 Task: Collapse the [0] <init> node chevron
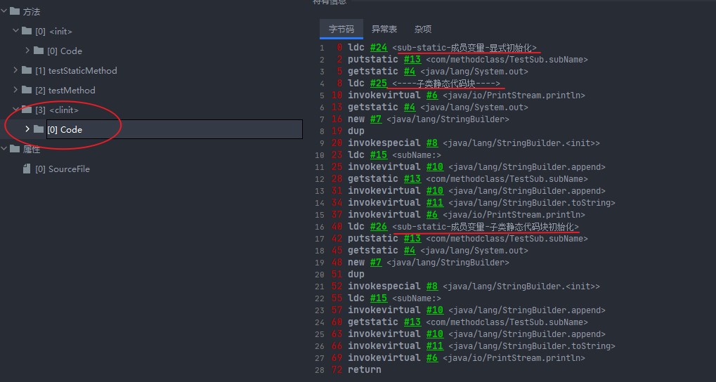(x=16, y=31)
